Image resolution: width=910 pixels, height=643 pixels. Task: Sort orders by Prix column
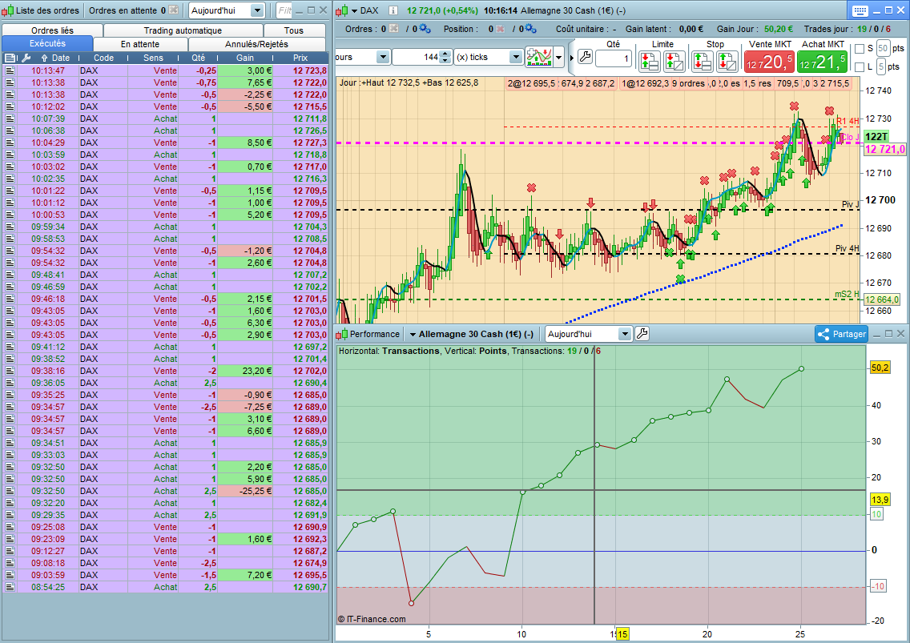(300, 58)
